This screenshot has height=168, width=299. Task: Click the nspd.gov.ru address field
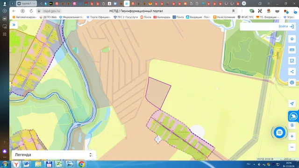click(x=51, y=11)
